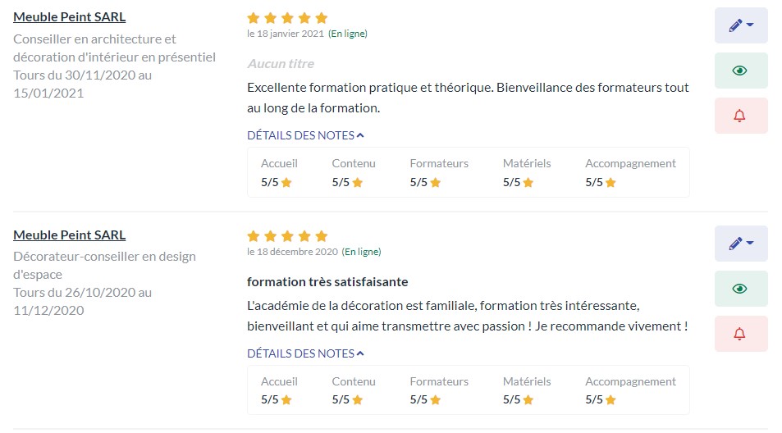The height and width of the screenshot is (433, 782).
Task: Click the red bell alert on first review
Action: pyautogui.click(x=741, y=116)
